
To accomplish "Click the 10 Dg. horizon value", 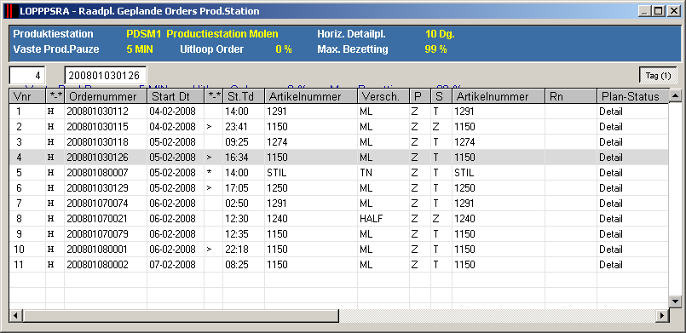I will (x=440, y=34).
